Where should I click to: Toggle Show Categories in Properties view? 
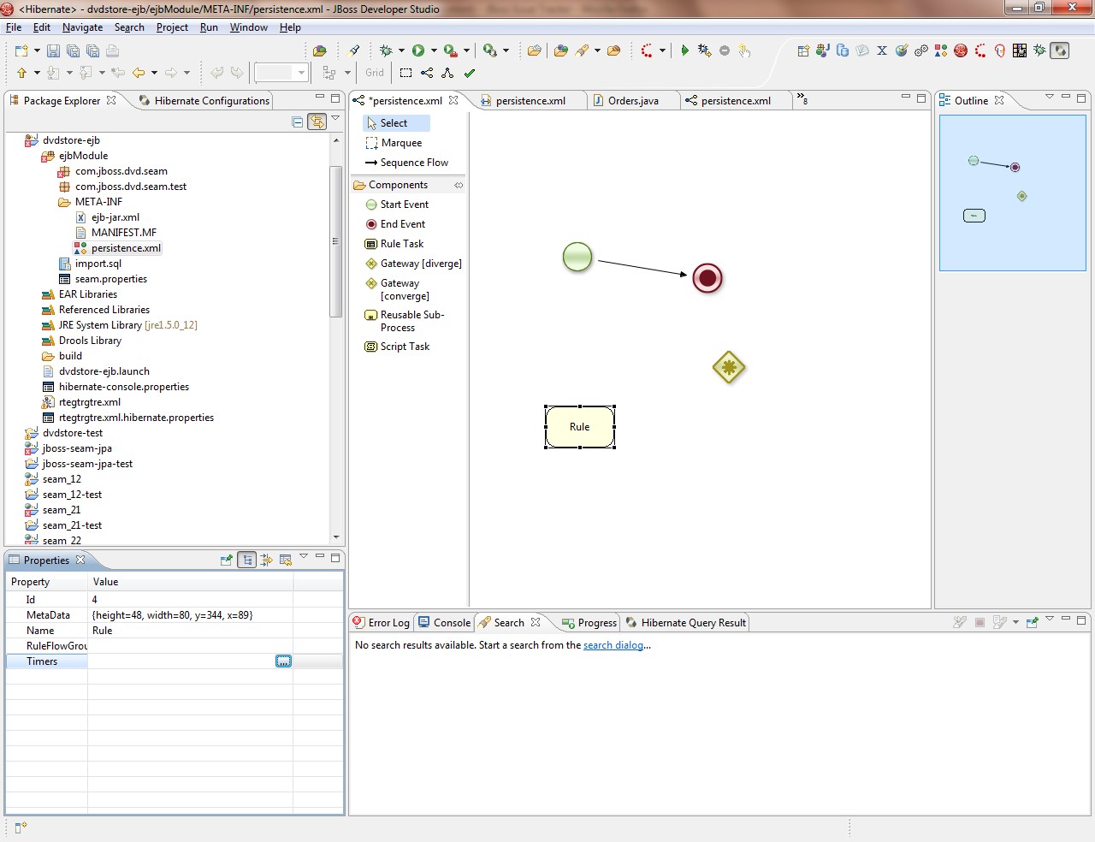(x=247, y=560)
